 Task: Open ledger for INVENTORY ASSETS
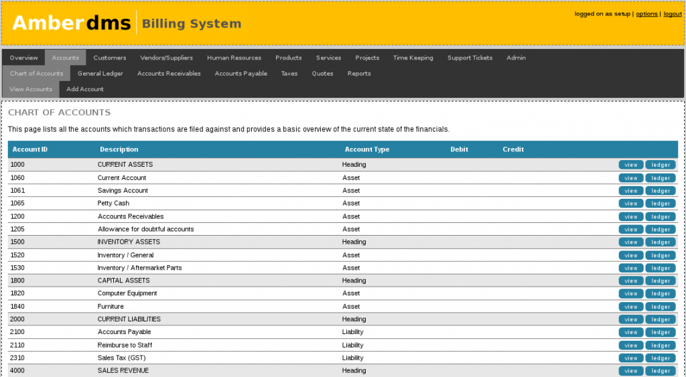661,242
